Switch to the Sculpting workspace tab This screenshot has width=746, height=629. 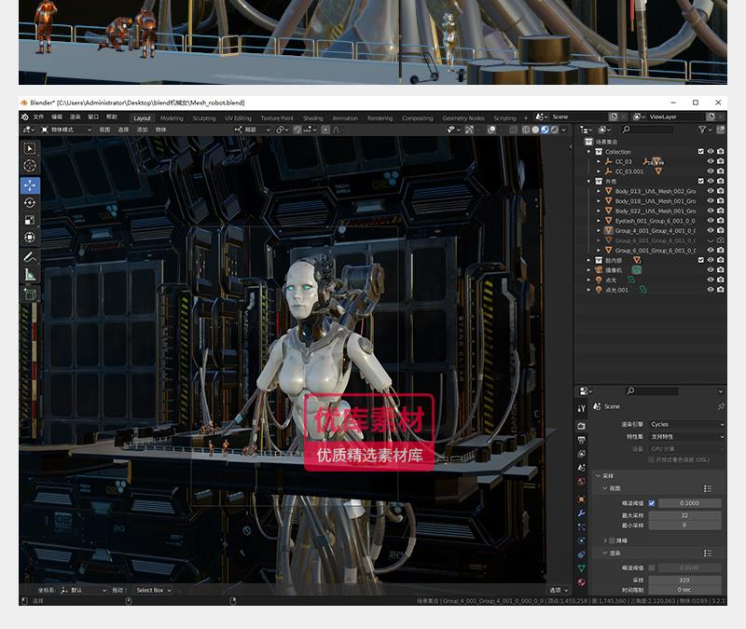tap(203, 118)
